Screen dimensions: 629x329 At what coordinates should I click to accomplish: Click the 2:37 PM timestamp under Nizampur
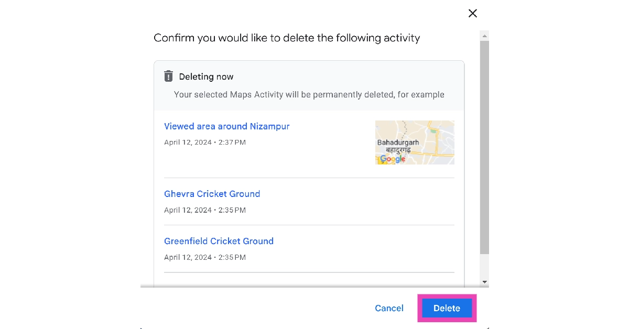point(205,142)
